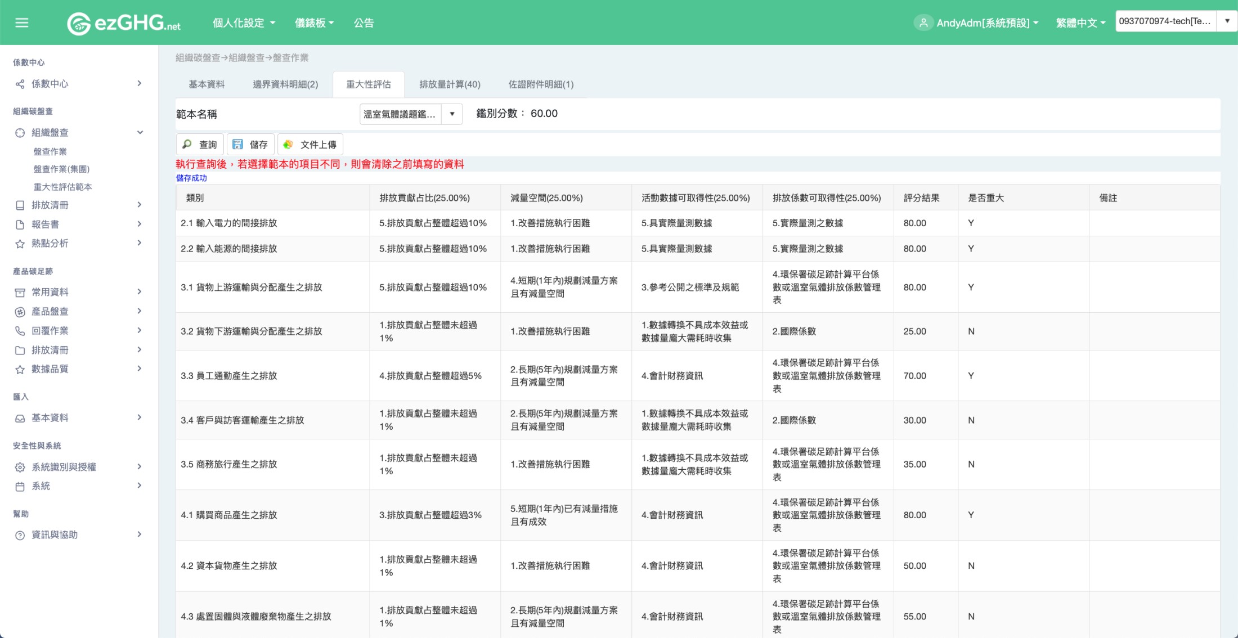Switch to the 佐證附件明細(1) tab
The height and width of the screenshot is (638, 1238).
[541, 84]
